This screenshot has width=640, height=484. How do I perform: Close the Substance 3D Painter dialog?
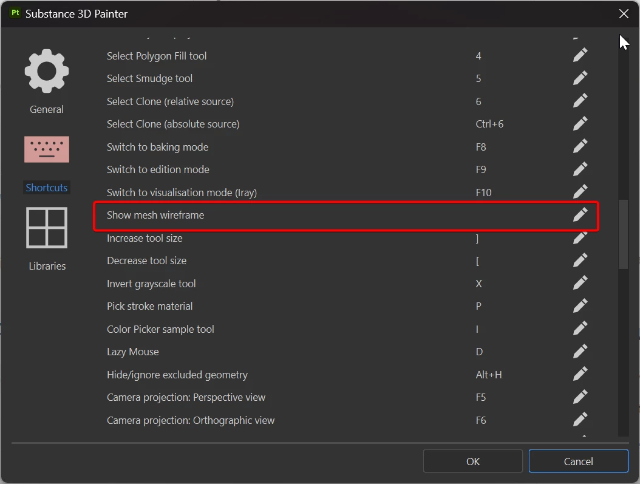pyautogui.click(x=624, y=13)
